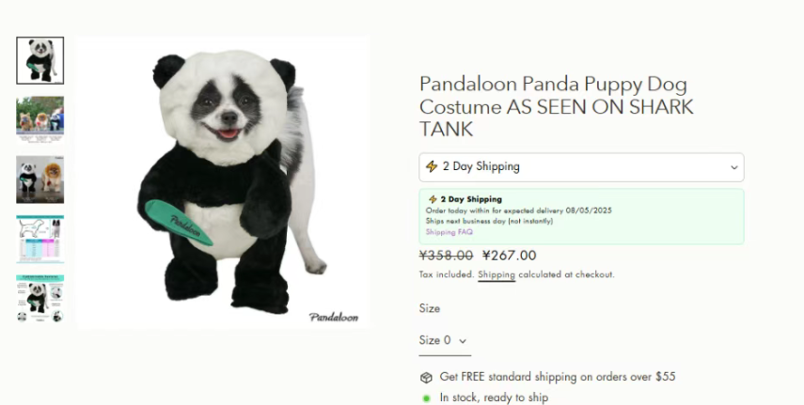Click the package box icon beside free shipping

point(426,378)
